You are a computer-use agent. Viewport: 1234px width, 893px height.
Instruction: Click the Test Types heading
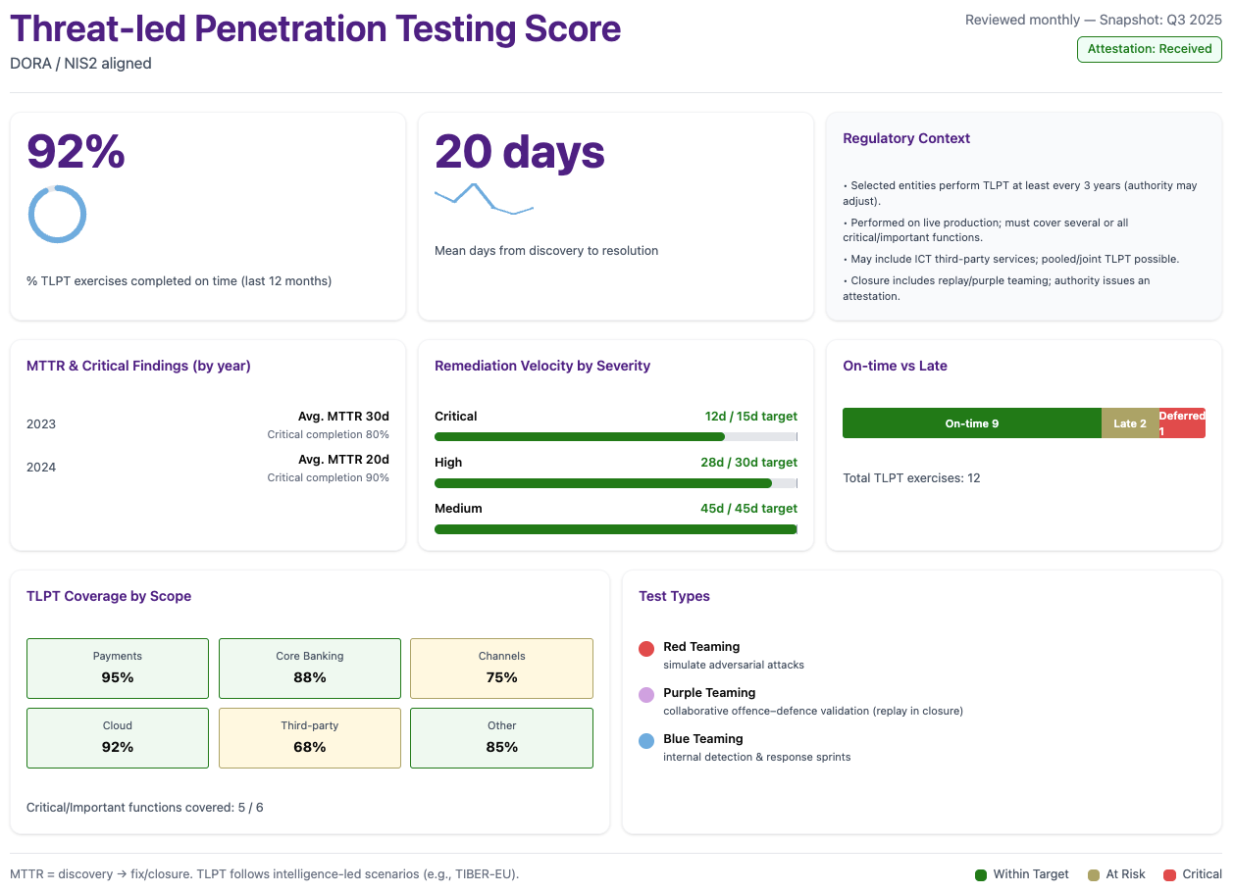674,596
